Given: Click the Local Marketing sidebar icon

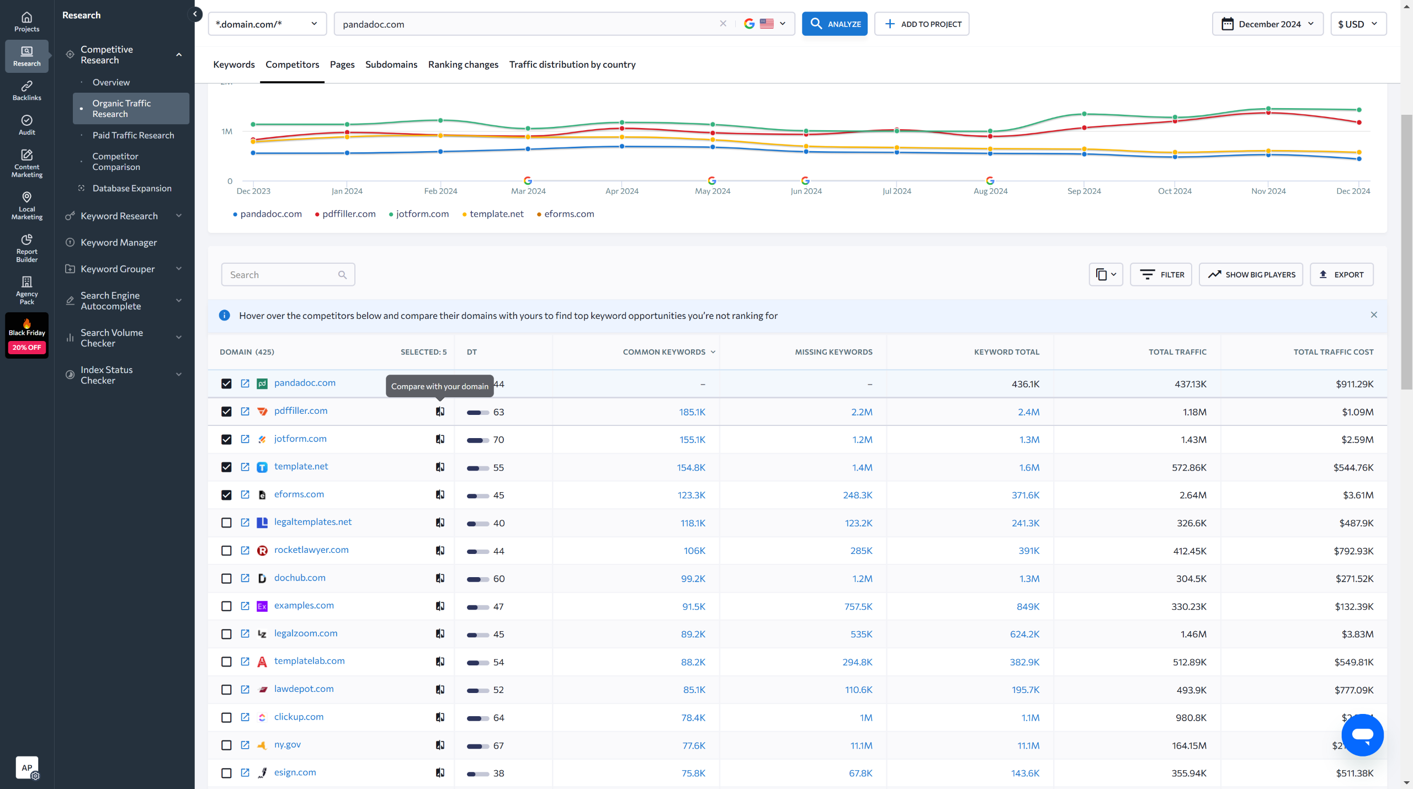Looking at the screenshot, I should point(26,205).
